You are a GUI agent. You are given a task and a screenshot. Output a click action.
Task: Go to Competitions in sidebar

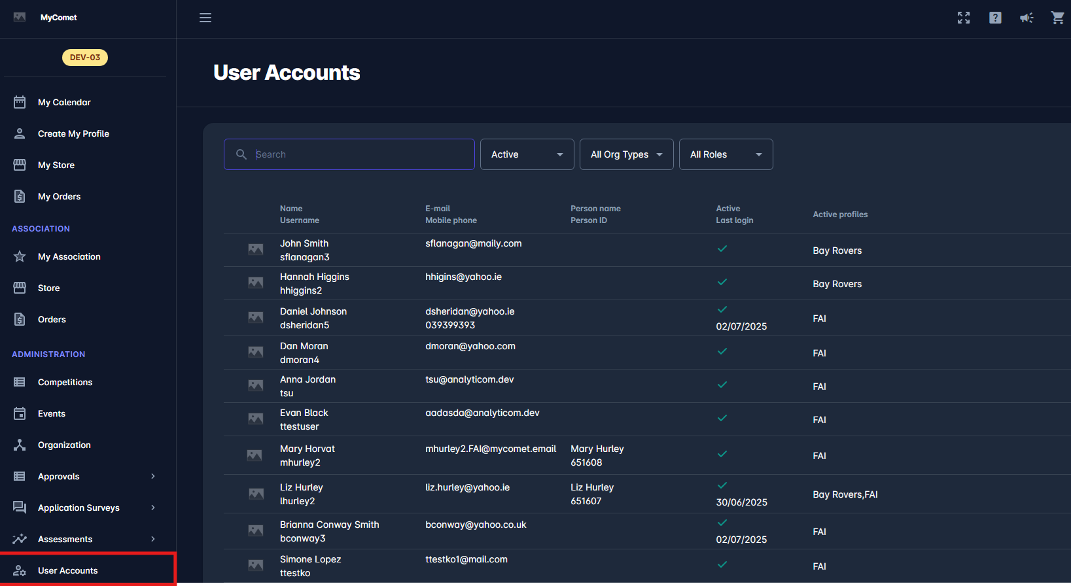click(x=65, y=382)
